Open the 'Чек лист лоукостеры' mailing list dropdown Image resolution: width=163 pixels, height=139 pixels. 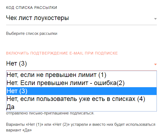click(x=81, y=18)
